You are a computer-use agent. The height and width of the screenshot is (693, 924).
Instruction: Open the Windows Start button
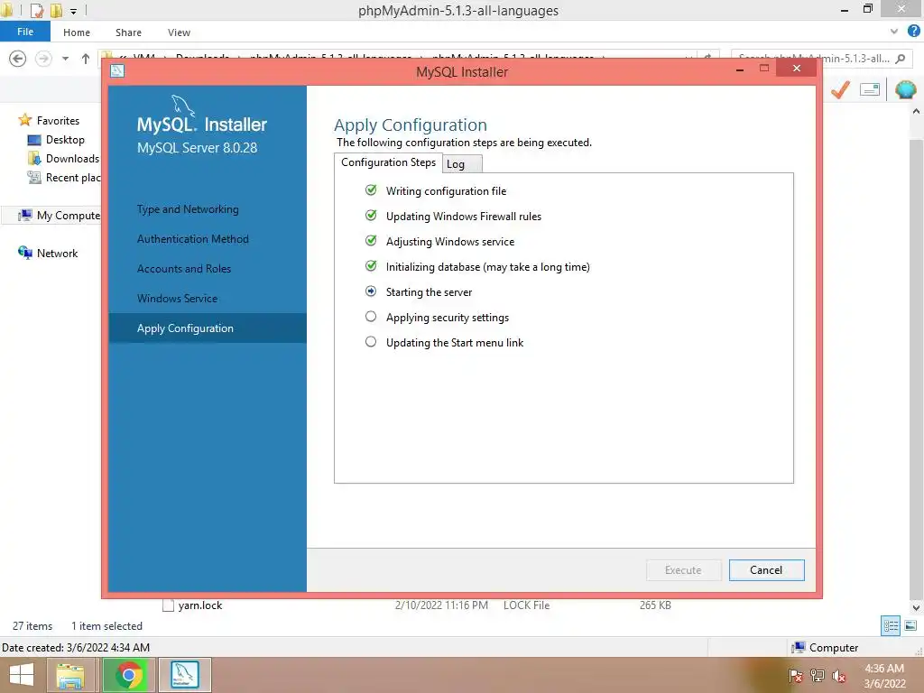coord(22,675)
